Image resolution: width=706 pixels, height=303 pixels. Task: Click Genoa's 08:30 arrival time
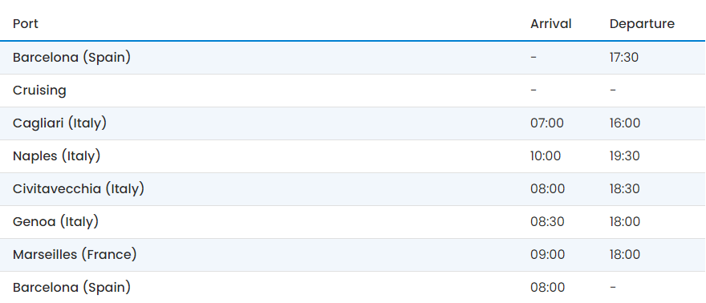tap(547, 221)
